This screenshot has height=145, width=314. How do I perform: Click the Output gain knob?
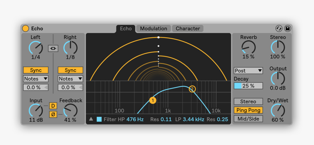click(278, 79)
